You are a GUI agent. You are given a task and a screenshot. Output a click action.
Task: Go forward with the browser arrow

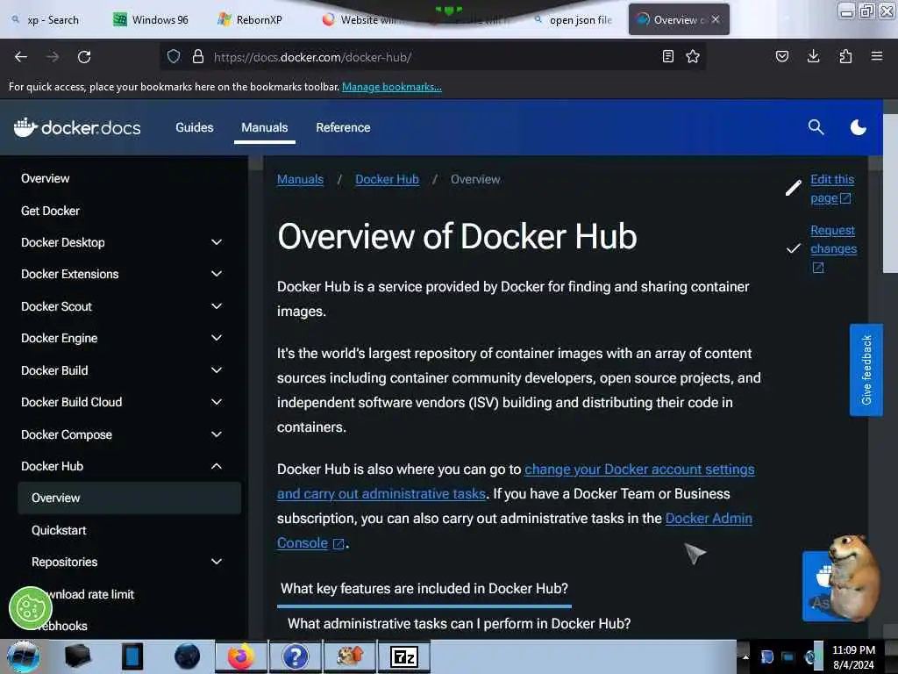click(53, 57)
